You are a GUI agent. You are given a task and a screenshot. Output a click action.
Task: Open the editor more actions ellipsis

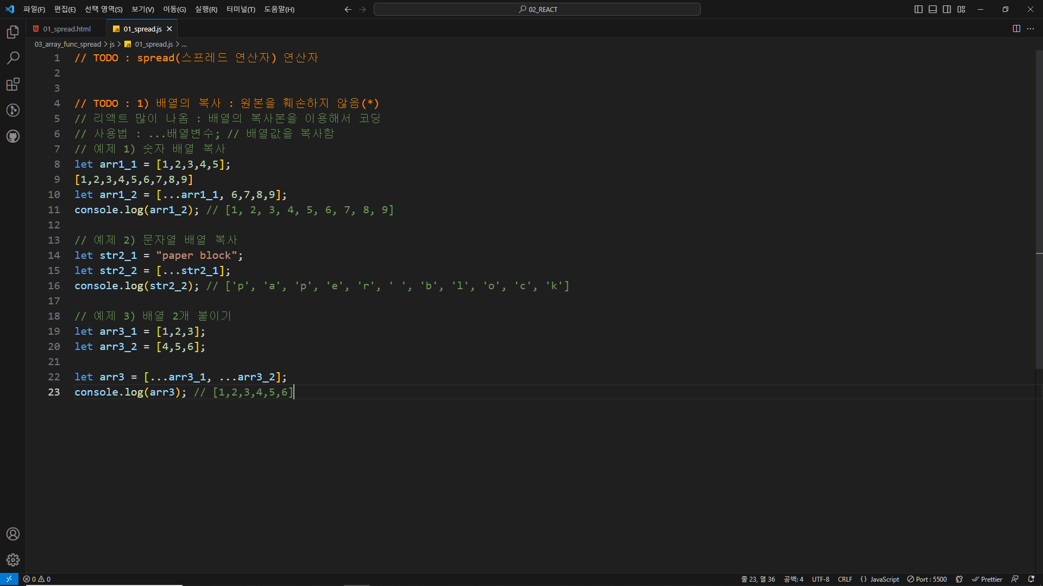click(x=1031, y=29)
